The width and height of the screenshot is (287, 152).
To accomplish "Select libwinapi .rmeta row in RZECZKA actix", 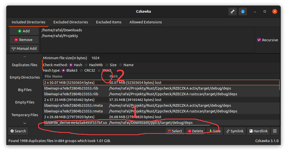I will pos(161,105).
